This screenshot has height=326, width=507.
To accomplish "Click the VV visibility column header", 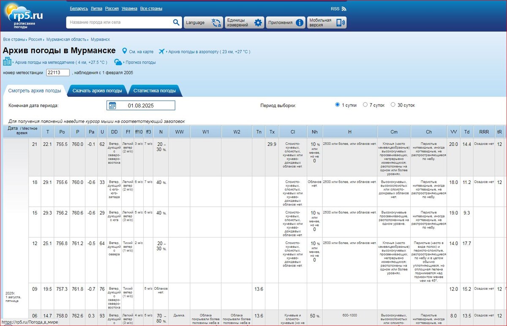I will [453, 132].
